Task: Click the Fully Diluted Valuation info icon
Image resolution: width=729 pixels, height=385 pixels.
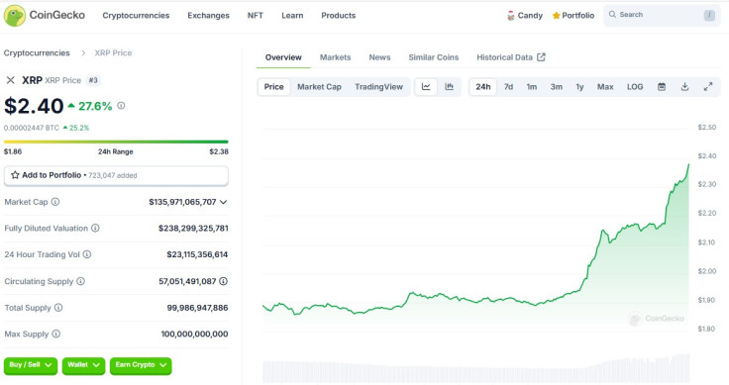Action: (x=95, y=228)
